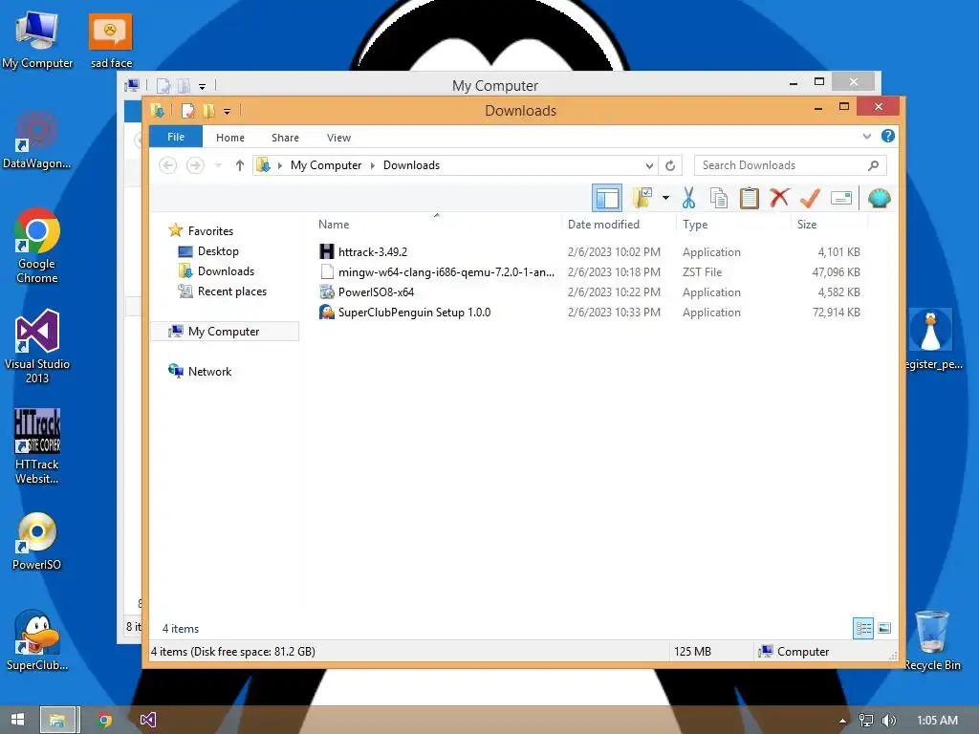Open dropdown arrow next to folder toolbar icon
Viewport: 979px width, 734px height.
(x=665, y=199)
